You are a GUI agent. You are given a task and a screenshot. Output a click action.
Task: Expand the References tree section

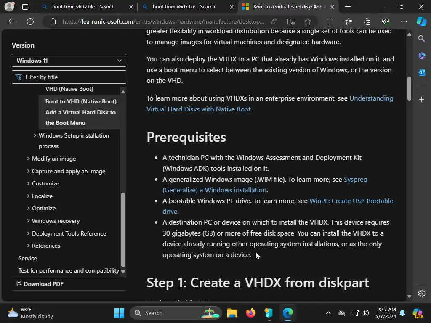point(28,246)
